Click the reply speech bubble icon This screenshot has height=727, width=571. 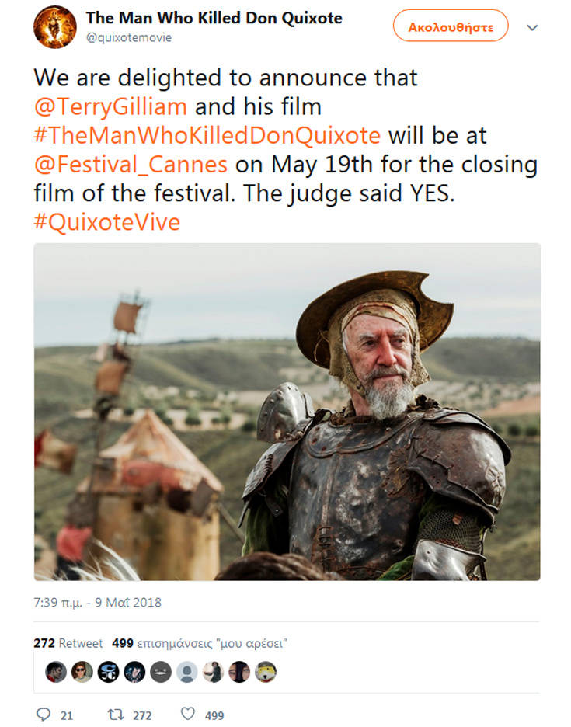[44, 714]
